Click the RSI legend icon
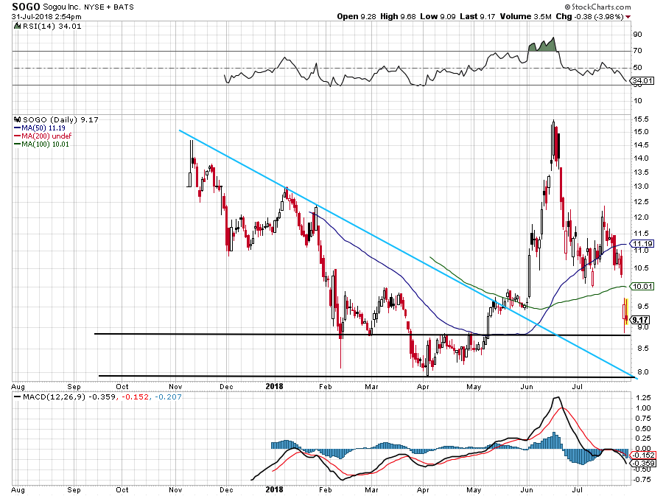 click(17, 26)
